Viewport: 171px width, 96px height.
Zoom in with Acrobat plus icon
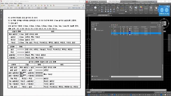coord(29,8)
